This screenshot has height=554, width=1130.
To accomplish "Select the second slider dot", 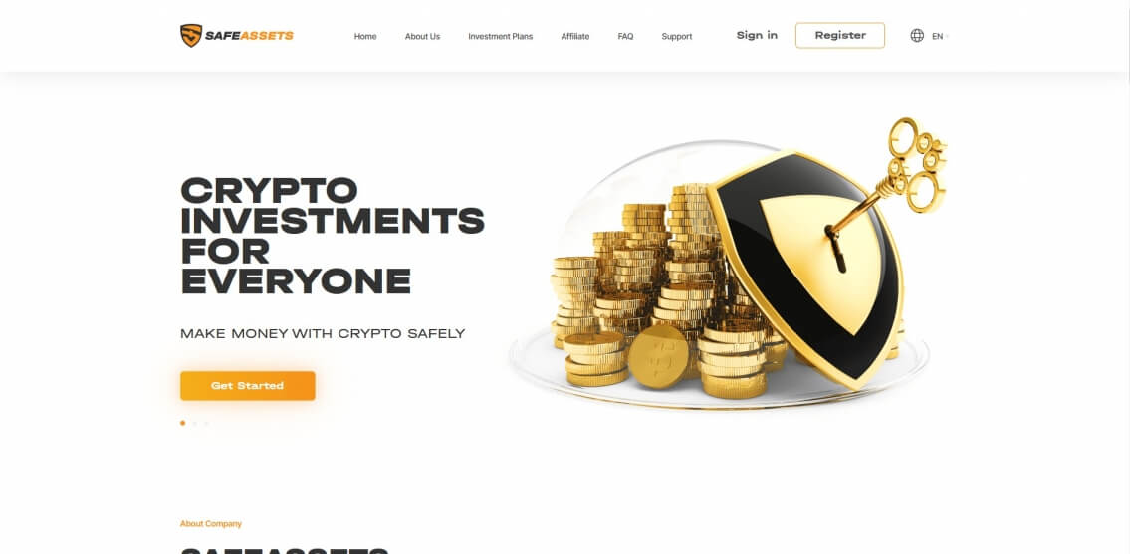I will (194, 423).
